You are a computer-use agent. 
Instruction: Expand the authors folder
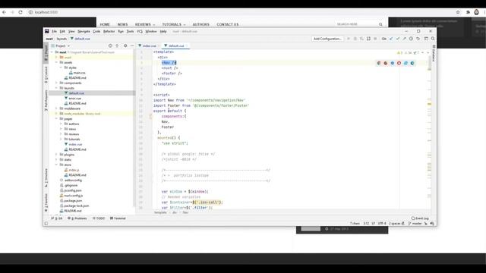(61, 124)
